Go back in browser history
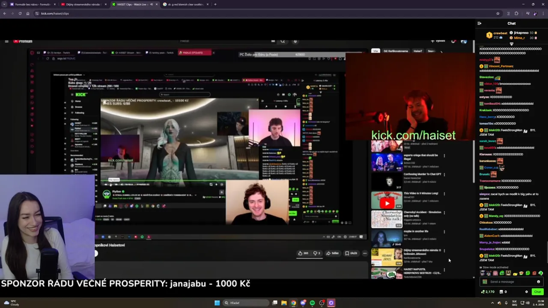548x308 pixels. [4, 13]
